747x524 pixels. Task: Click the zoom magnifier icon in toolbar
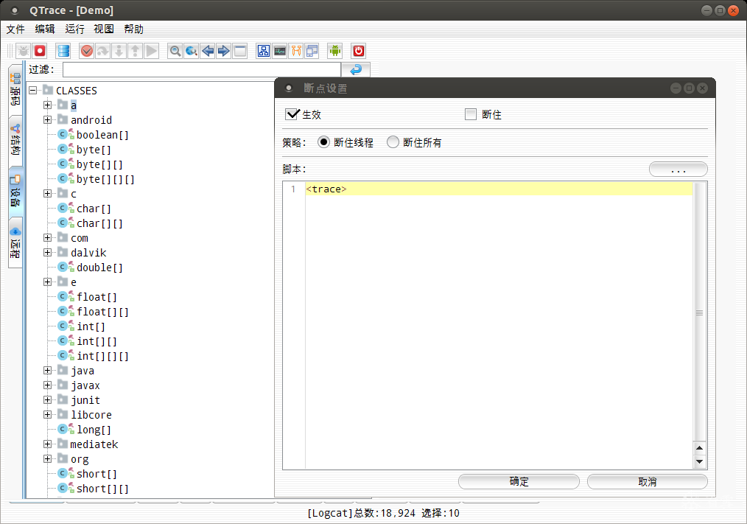coord(175,51)
